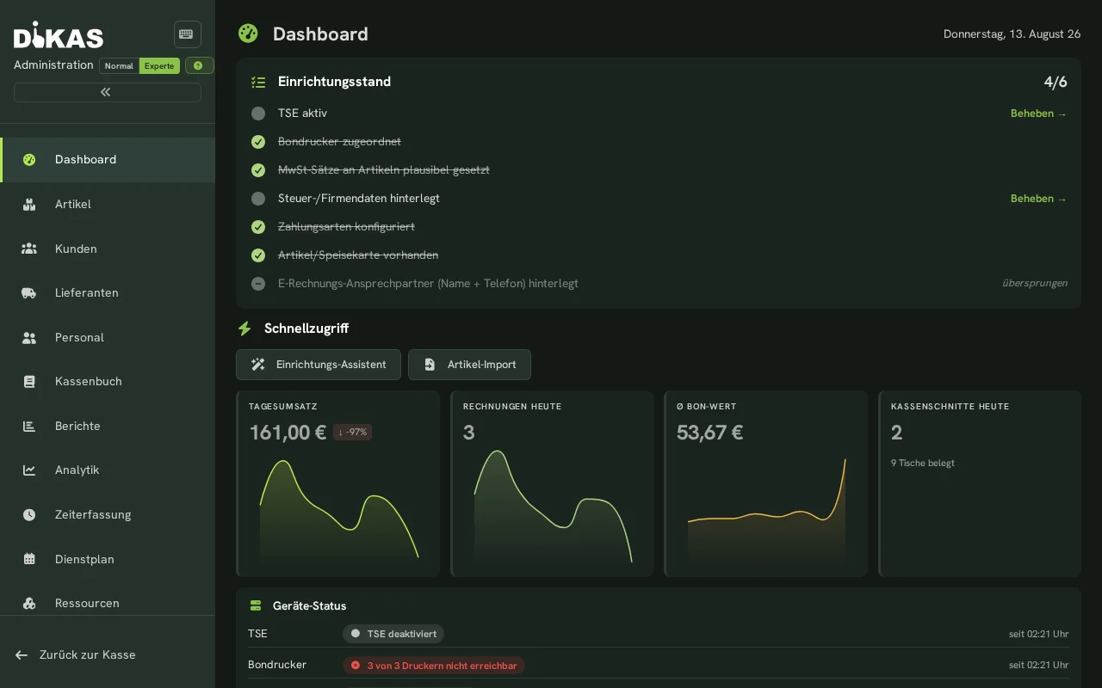Viewport: 1102px width, 688px height.
Task: Click the Geräte-Status server icon
Action: (256, 605)
